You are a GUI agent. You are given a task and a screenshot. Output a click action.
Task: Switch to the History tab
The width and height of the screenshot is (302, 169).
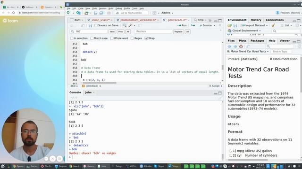[x=256, y=20]
